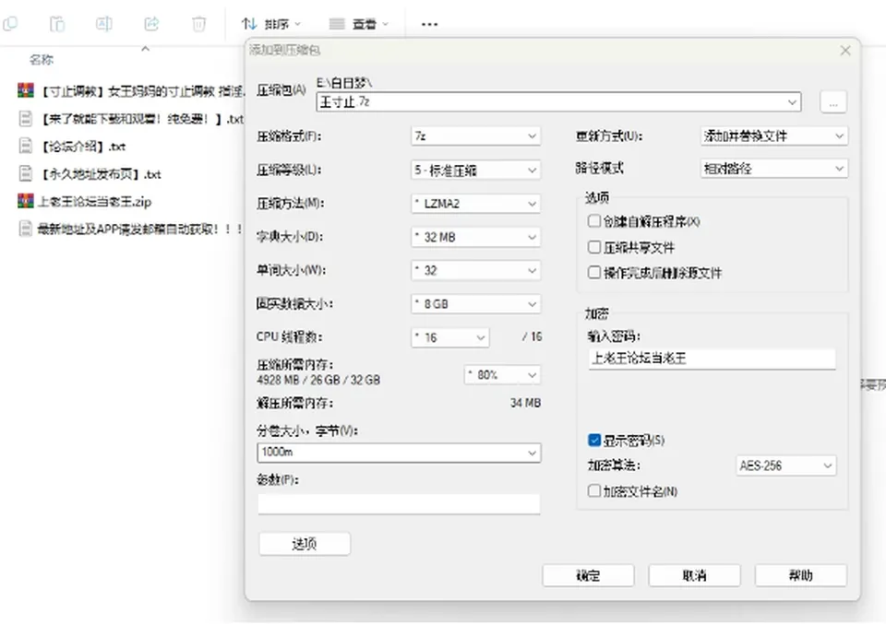Click the Share icon in the Explorer toolbar
Viewport: 886px width, 624px height.
click(x=151, y=24)
